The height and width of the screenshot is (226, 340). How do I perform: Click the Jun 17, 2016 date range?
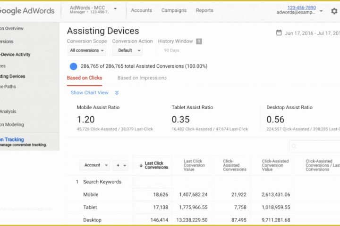[312, 33]
